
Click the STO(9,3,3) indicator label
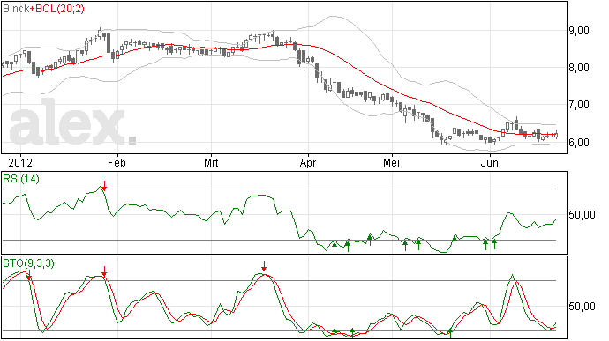tap(28, 263)
